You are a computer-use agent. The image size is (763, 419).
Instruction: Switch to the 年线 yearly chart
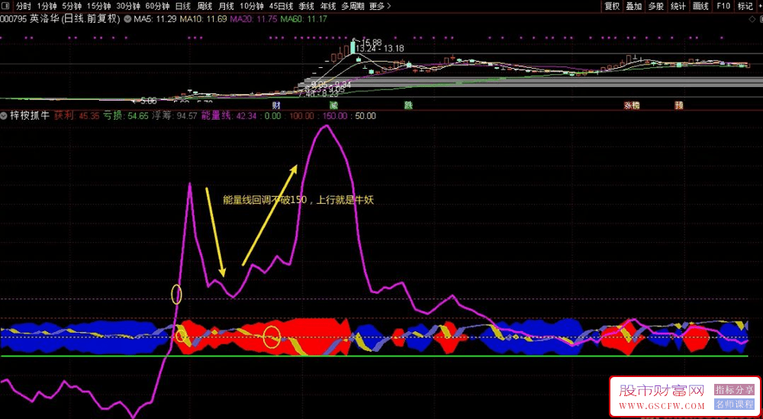coord(327,6)
